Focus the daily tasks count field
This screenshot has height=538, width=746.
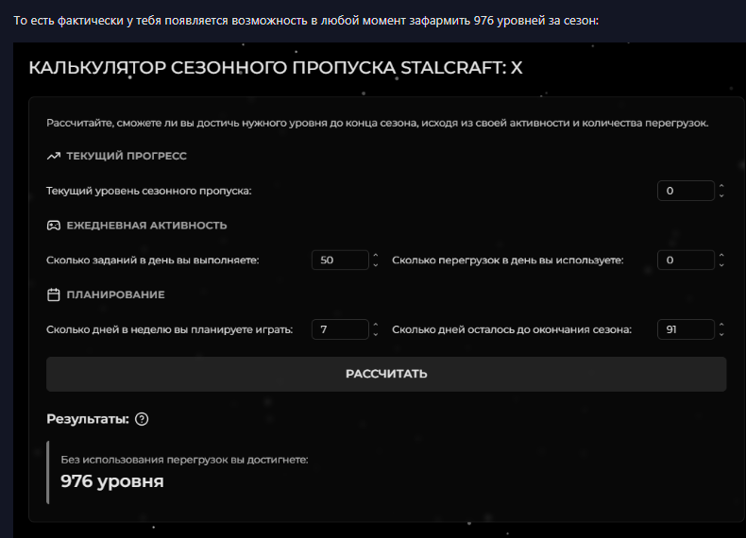point(340,261)
